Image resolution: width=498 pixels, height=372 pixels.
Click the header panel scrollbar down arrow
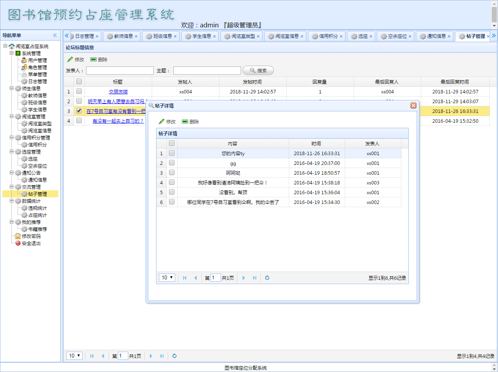tap(494, 26)
